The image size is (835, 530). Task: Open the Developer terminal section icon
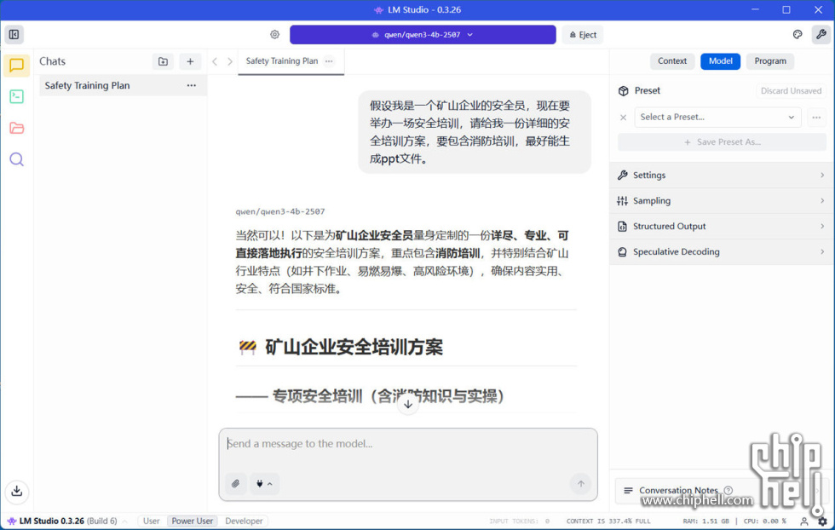[x=16, y=96]
